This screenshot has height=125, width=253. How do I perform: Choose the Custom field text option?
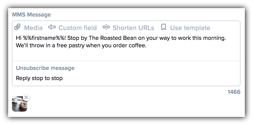[x=78, y=28]
